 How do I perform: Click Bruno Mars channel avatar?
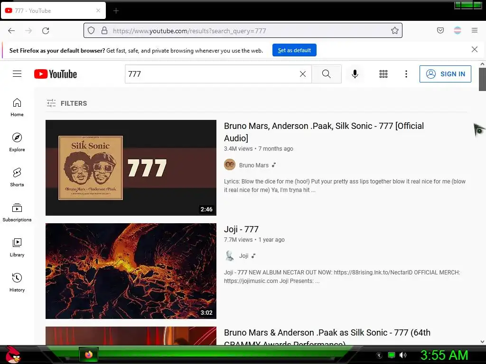(x=230, y=164)
